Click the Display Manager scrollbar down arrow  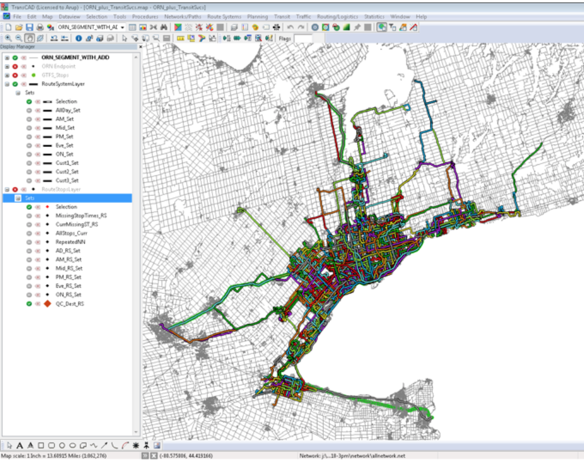click(x=136, y=432)
